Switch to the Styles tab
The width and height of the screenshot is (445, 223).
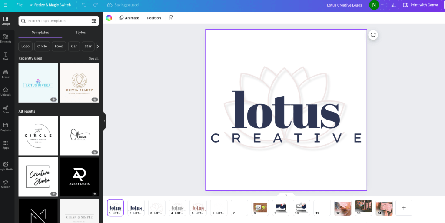80,33
